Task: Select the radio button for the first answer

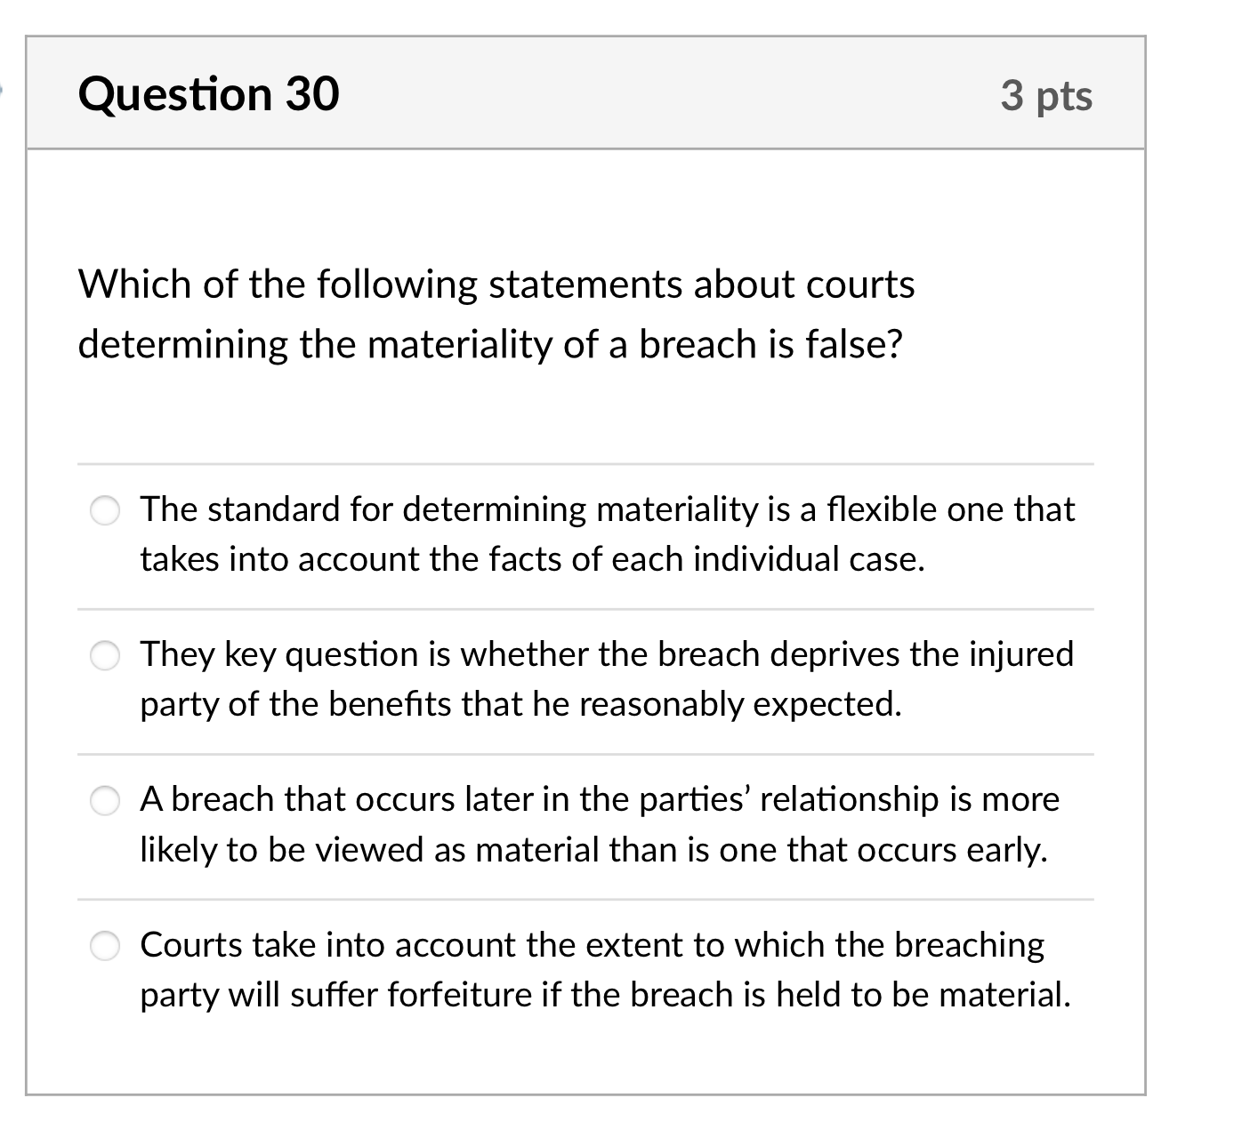Action: [106, 510]
